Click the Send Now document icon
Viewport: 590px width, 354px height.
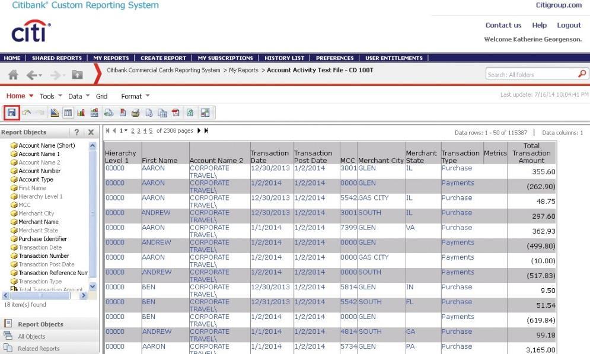(149, 113)
